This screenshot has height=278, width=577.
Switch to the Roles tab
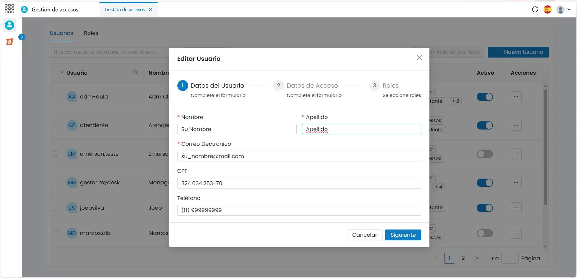point(91,33)
